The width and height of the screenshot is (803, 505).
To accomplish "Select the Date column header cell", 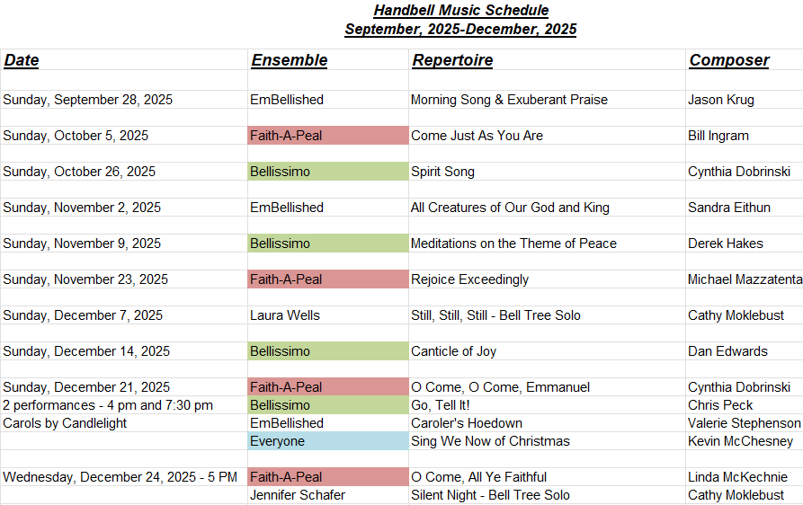I will pos(124,60).
